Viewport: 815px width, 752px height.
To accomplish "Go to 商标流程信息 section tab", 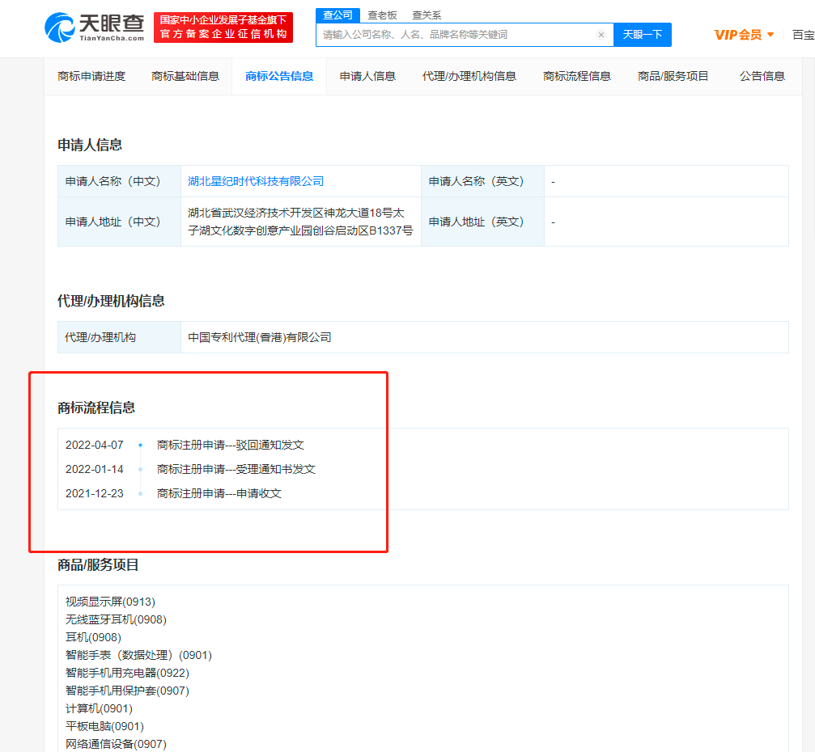I will (x=577, y=76).
